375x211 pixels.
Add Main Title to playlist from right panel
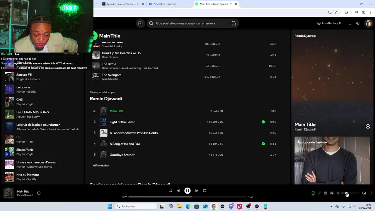click(368, 126)
